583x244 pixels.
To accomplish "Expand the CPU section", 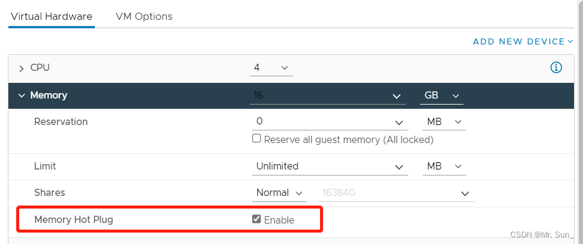I will click(x=22, y=68).
